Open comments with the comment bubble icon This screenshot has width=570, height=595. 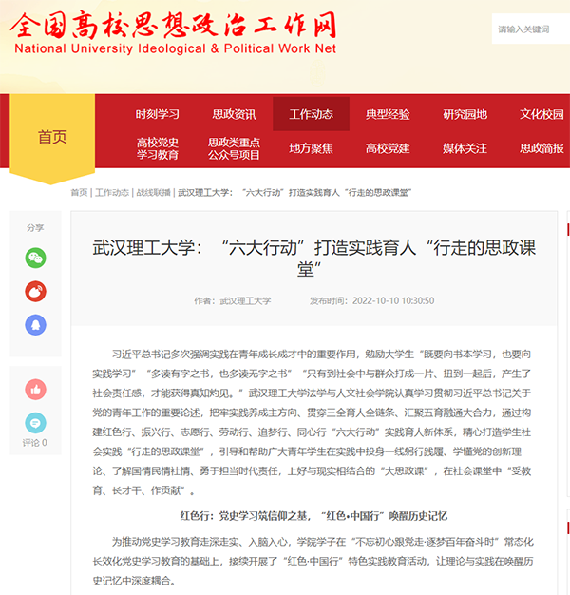point(35,423)
